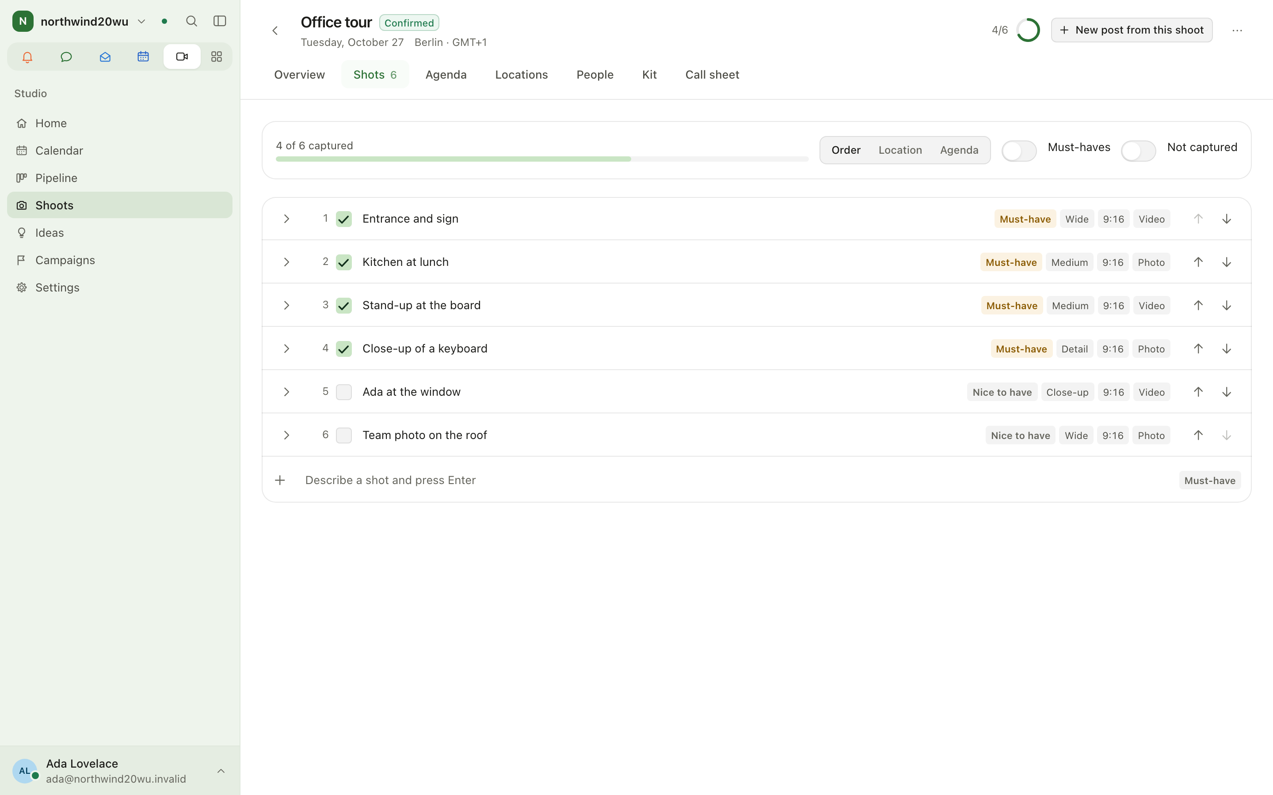Open the notifications bell icon
Screen dimensions: 1273x795
(x=27, y=57)
